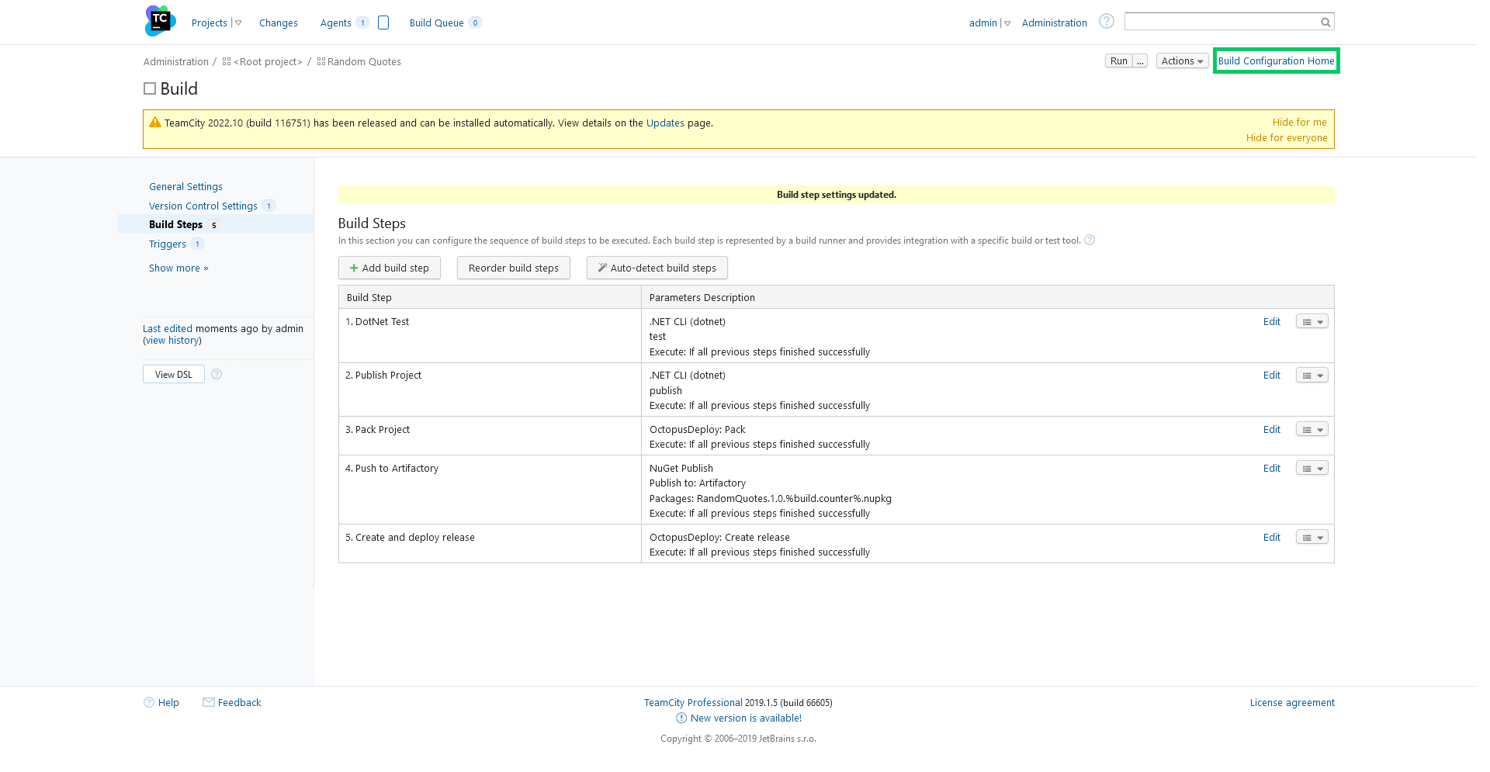Open options menu for Pack Project step
This screenshot has width=1490, height=772.
click(x=1312, y=429)
